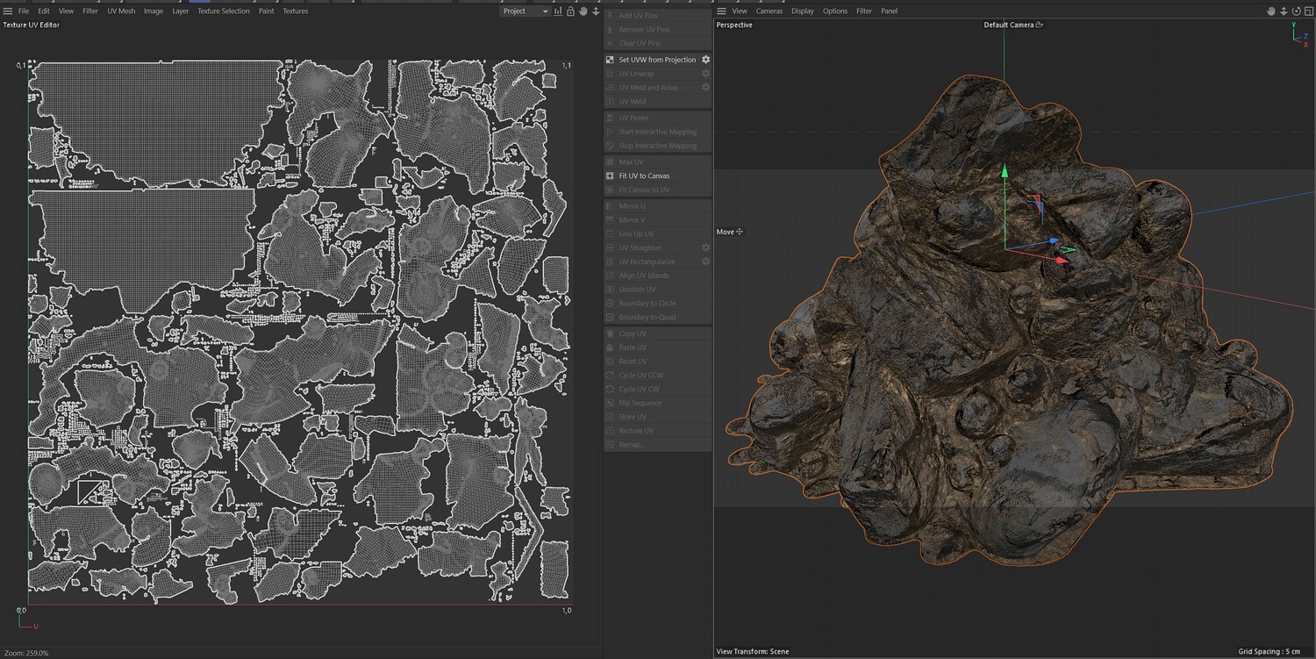Screen dimensions: 1316x659
Task: Open the Textures menu
Action: 295,11
